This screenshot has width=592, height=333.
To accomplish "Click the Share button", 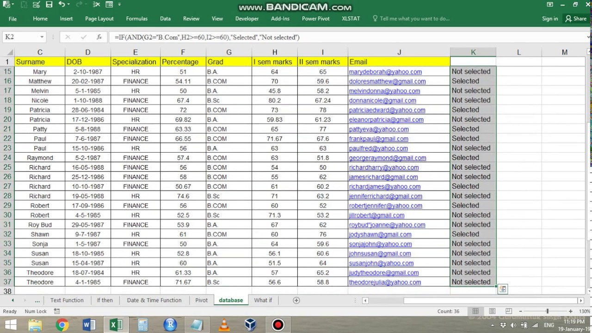I will point(576,18).
